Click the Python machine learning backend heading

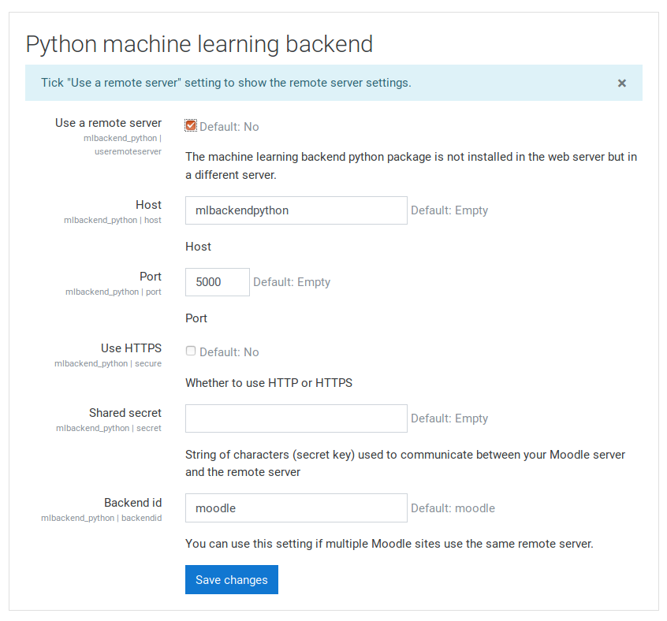[199, 44]
